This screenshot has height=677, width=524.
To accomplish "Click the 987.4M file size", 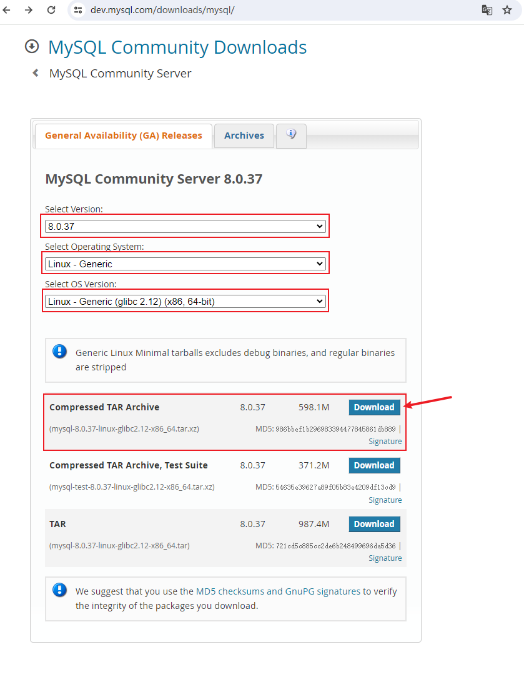I will [x=314, y=524].
